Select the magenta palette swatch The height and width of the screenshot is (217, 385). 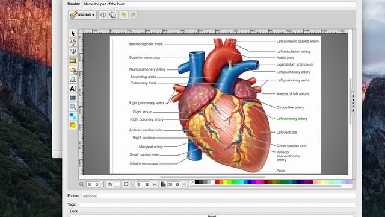pos(258,182)
